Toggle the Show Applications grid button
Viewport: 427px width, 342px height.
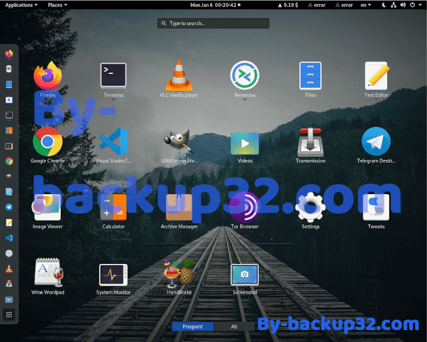tap(9, 315)
